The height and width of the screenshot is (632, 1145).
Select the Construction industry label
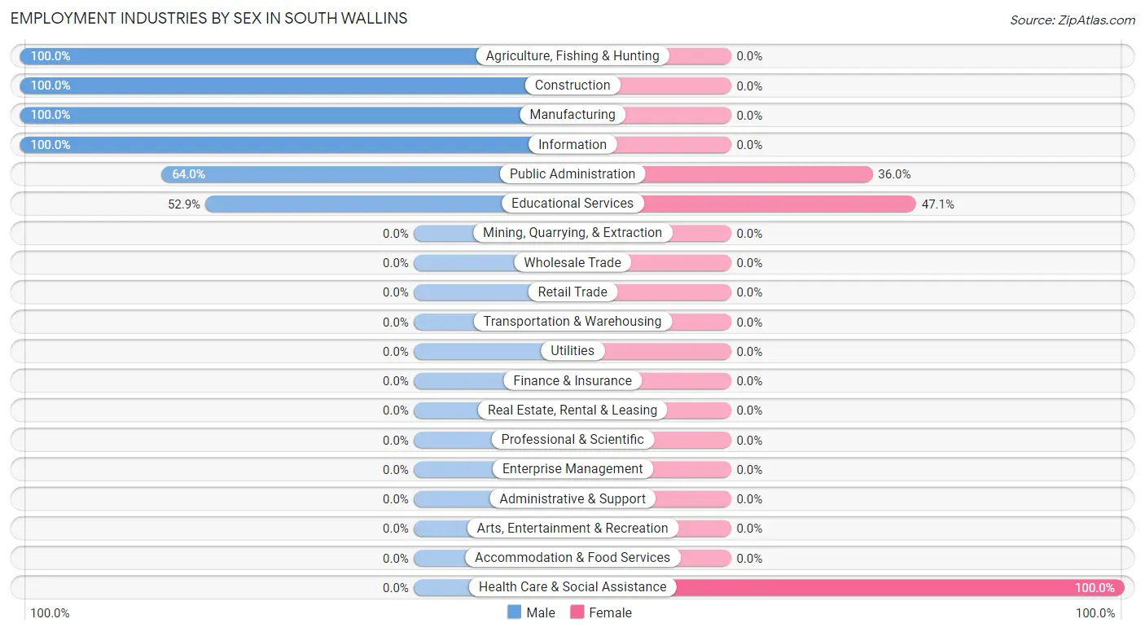tap(572, 86)
